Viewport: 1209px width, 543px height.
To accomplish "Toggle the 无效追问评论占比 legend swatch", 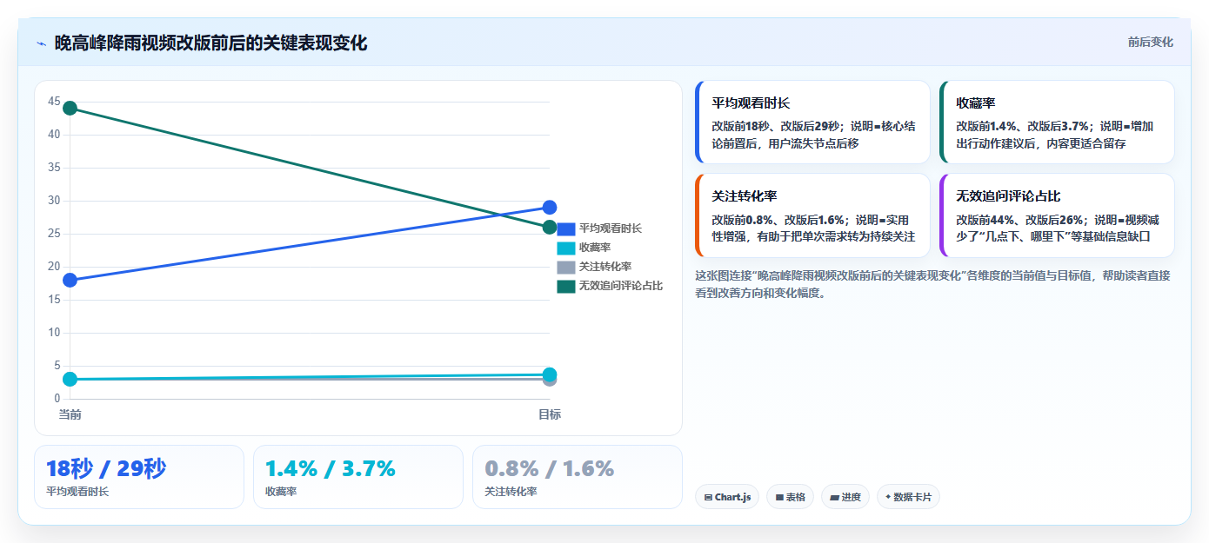I will pyautogui.click(x=565, y=286).
